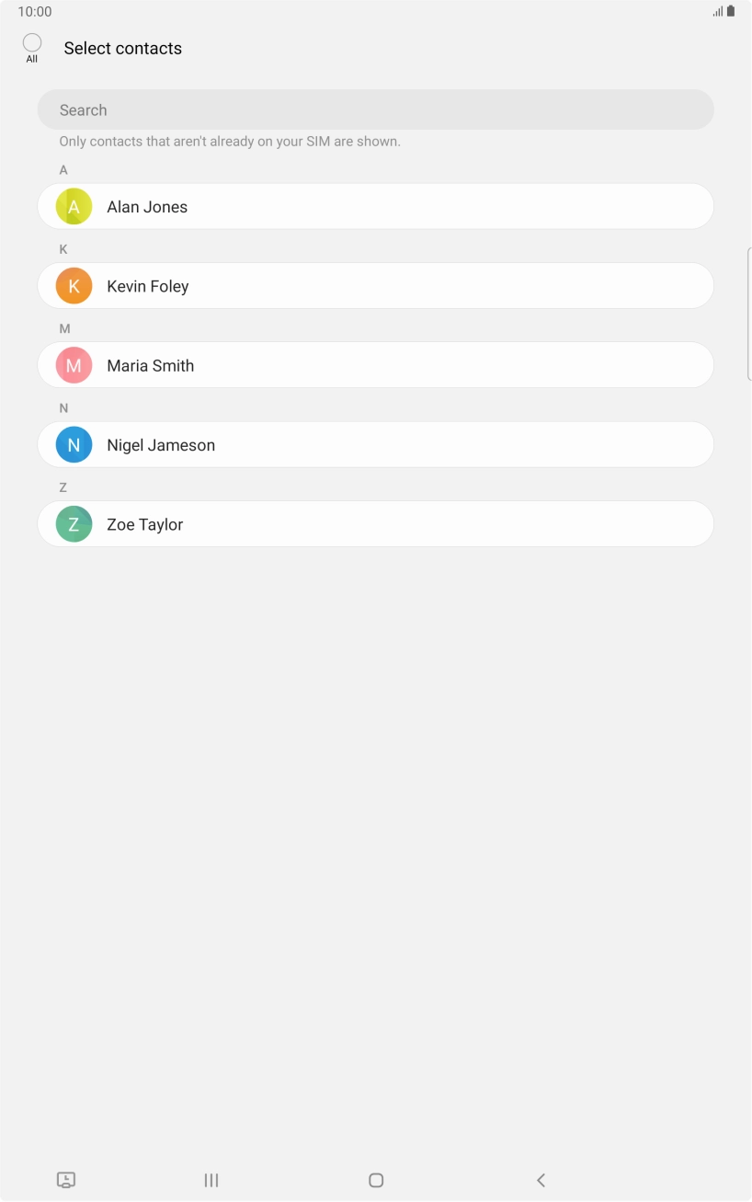Tap Nigel Jameson's blue avatar icon
The height and width of the screenshot is (1202, 752).
[x=74, y=445]
